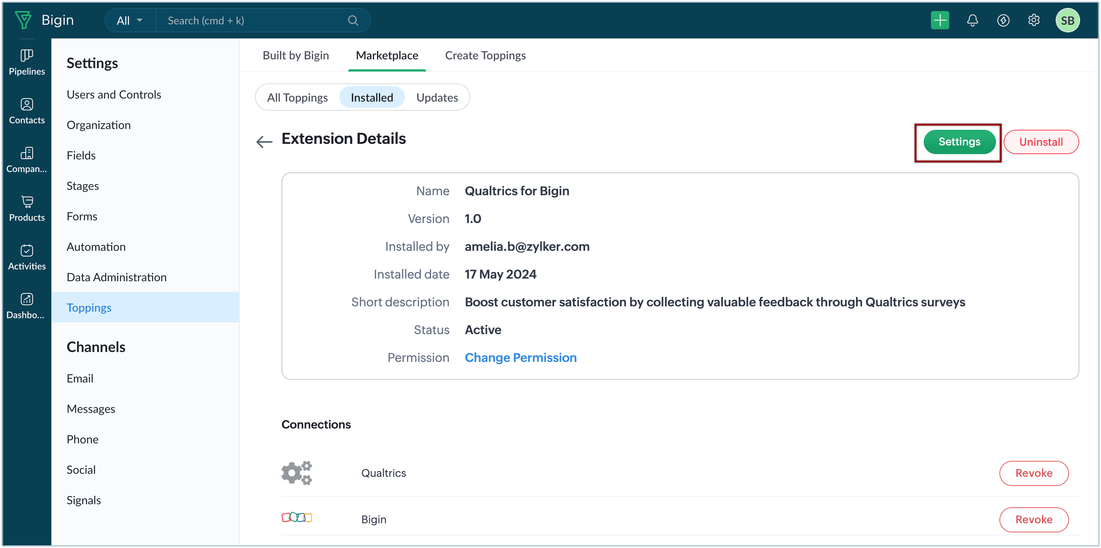The height and width of the screenshot is (548, 1101).
Task: Click the Qualtrics connection gears icon
Action: [297, 472]
